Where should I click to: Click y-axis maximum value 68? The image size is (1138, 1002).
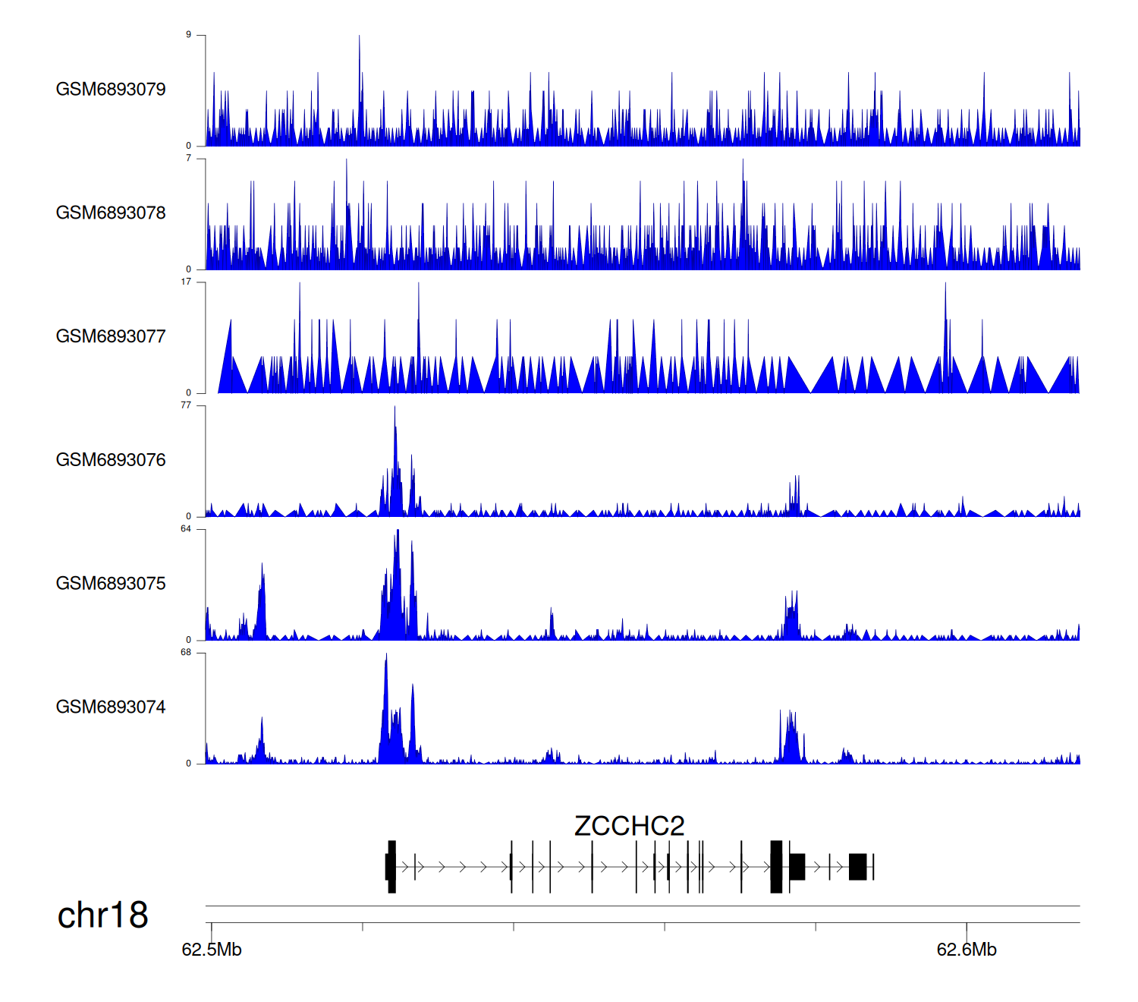pos(186,652)
